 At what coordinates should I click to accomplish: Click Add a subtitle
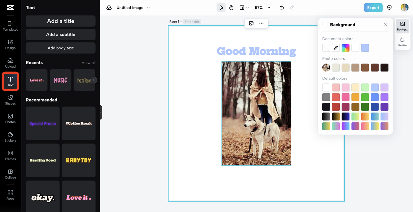tap(61, 34)
